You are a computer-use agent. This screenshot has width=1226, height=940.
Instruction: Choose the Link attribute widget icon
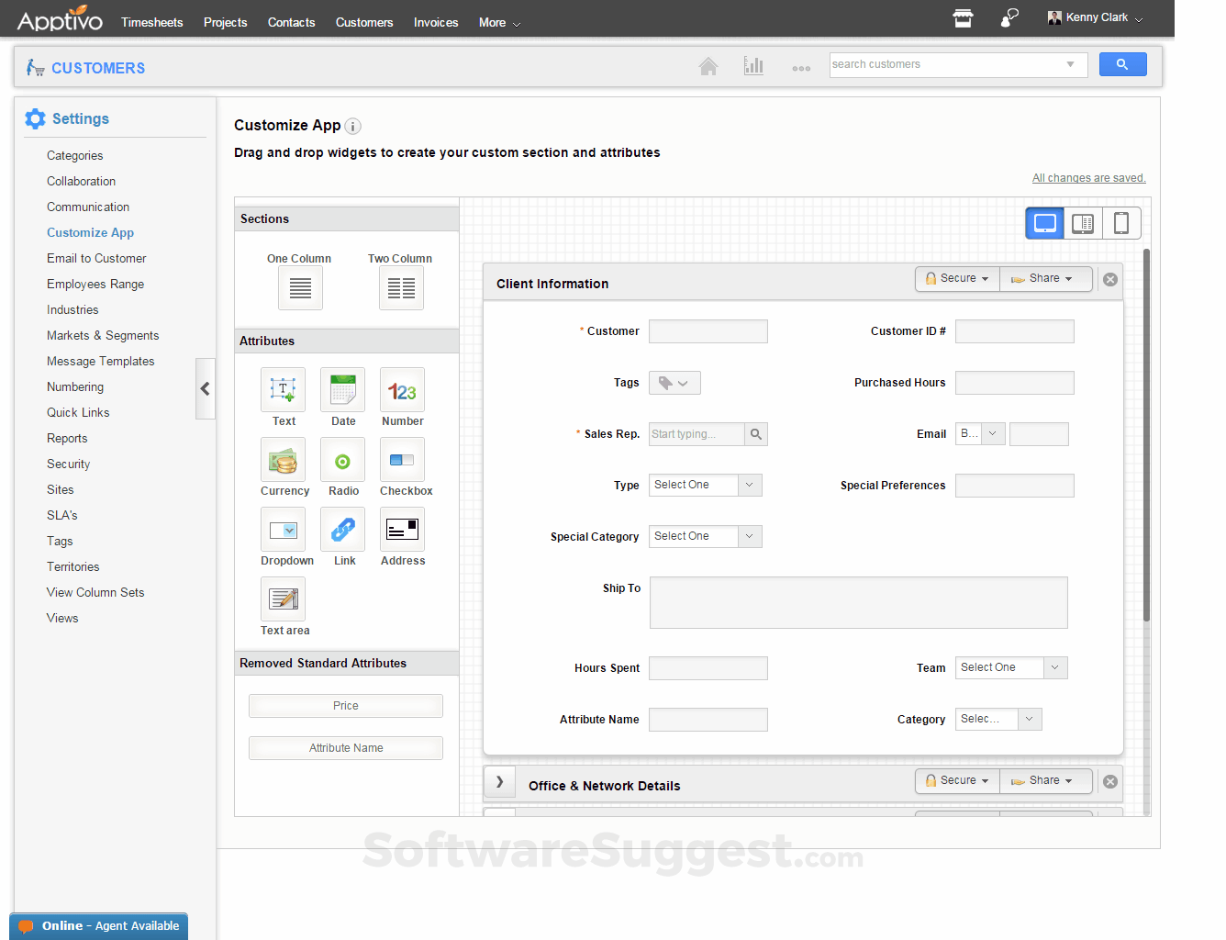(x=342, y=530)
